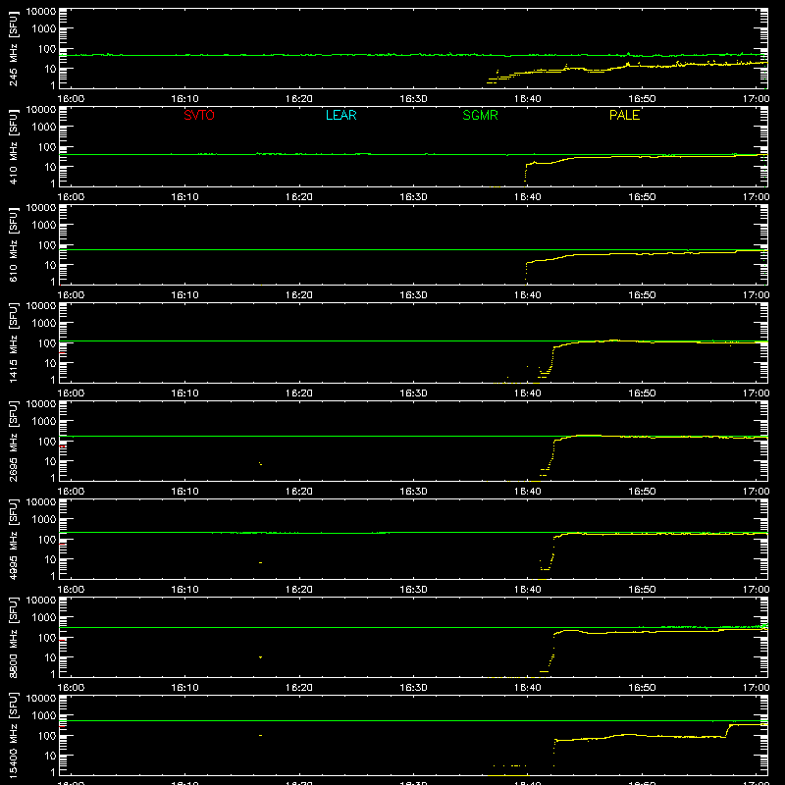Select the 15400 MHz [SFU] axis title
This screenshot has width=785, height=785.
pos(13,735)
